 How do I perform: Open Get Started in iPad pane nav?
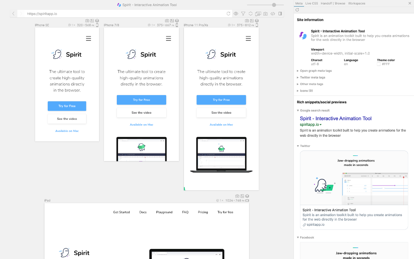(121, 212)
